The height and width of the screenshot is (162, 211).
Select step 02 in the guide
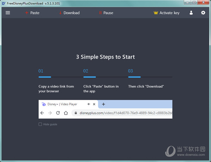tap(85, 71)
